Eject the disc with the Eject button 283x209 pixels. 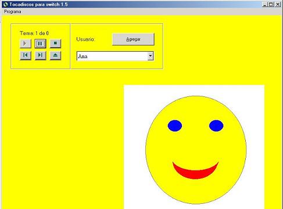(55, 55)
